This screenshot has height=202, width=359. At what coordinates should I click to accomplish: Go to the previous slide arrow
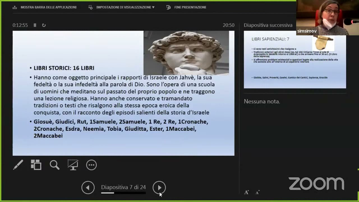[88, 188]
